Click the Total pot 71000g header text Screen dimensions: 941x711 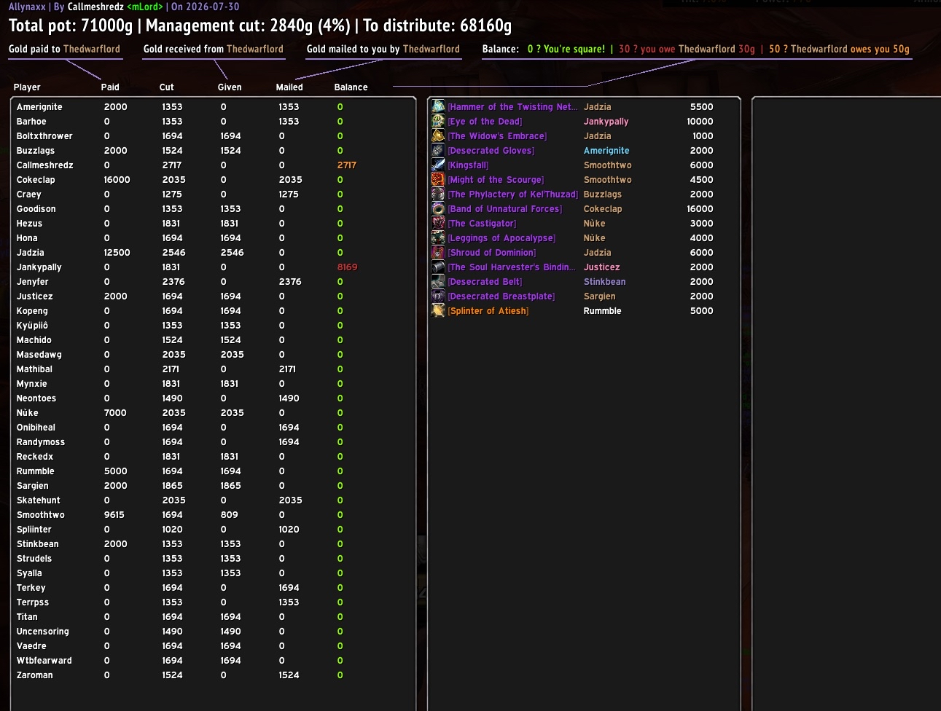click(x=71, y=25)
